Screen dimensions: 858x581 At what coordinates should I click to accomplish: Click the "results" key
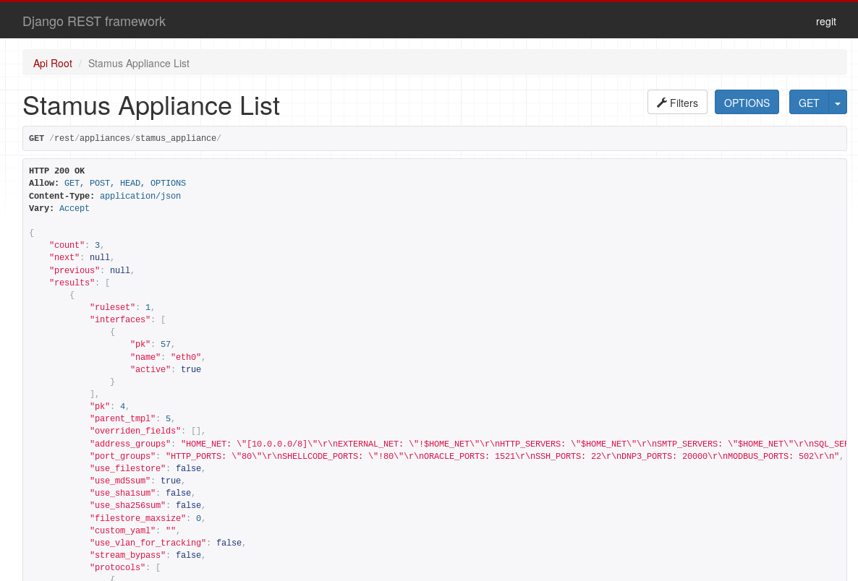coord(72,283)
